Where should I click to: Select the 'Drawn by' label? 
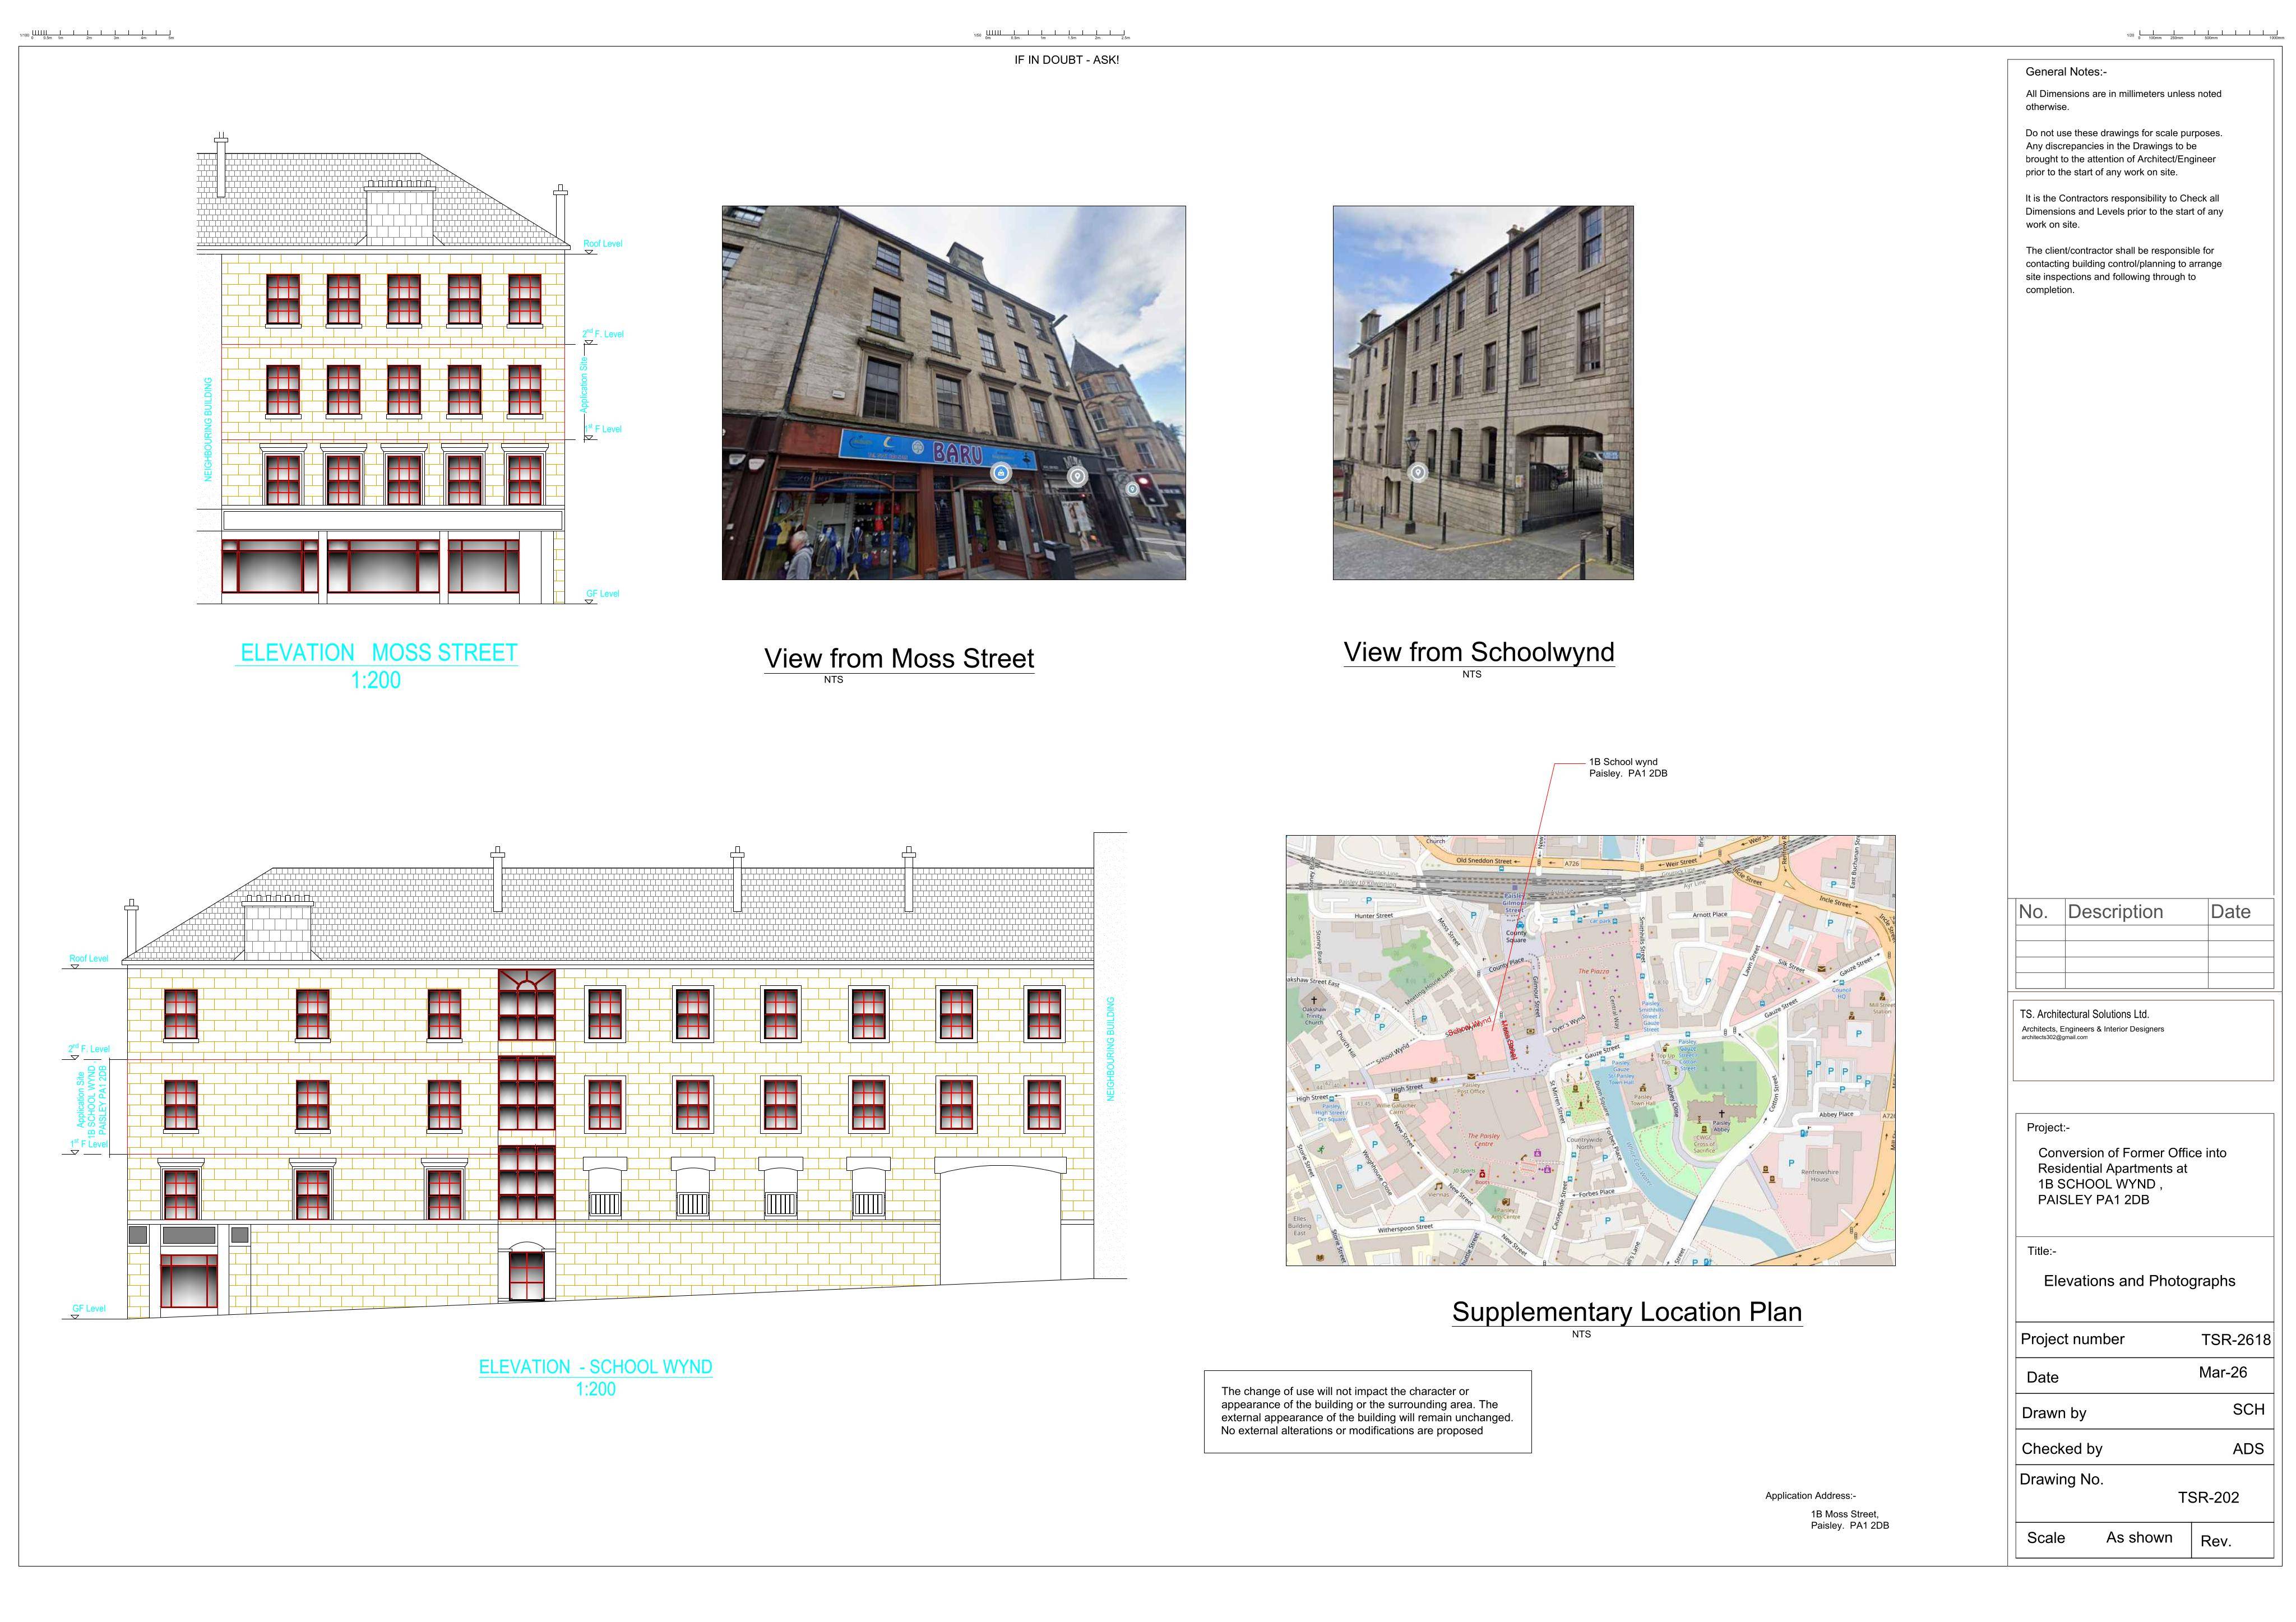[x=2053, y=1414]
